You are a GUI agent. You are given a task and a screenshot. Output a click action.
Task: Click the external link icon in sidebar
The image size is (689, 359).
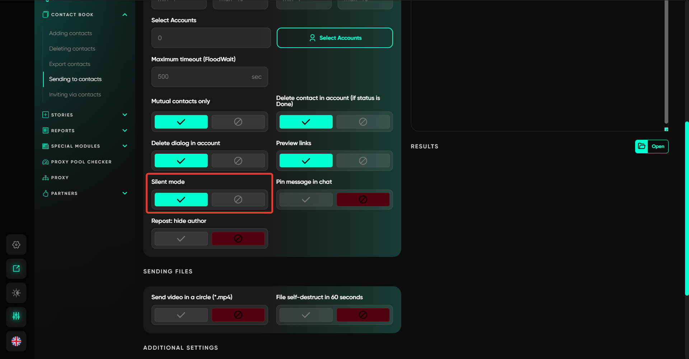coord(16,269)
